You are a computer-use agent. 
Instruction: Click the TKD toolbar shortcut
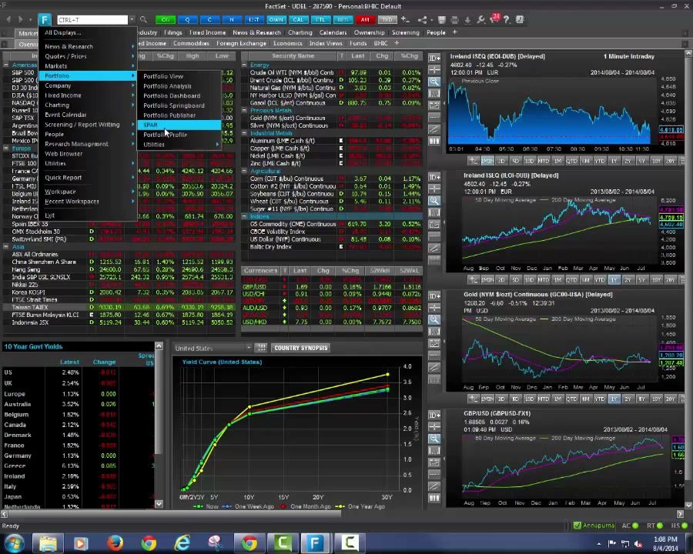tap(387, 19)
